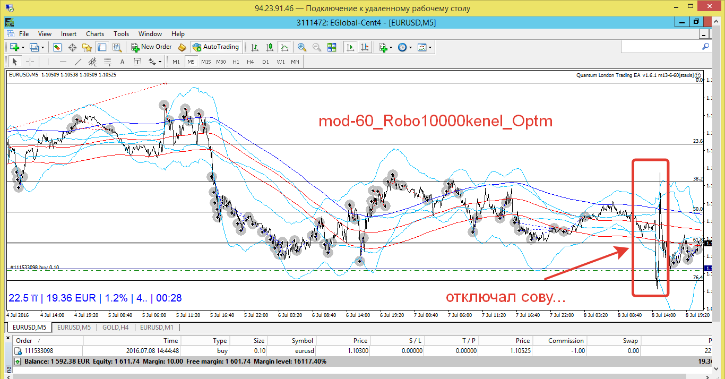Click the toolbar search field
The height and width of the screenshot is (379, 725).
(x=666, y=47)
